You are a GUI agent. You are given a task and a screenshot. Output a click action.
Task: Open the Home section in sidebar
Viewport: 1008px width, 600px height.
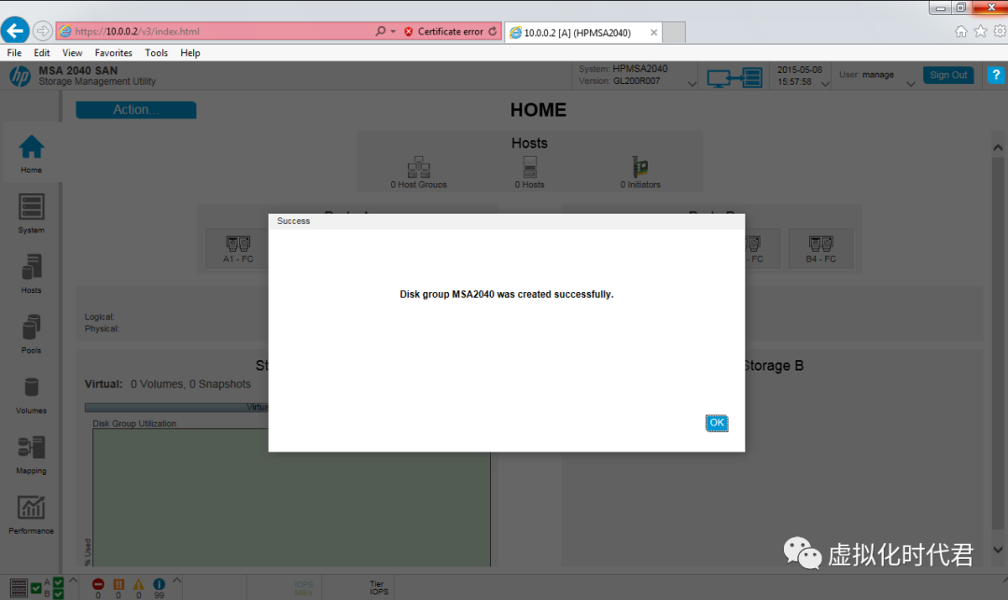31,154
